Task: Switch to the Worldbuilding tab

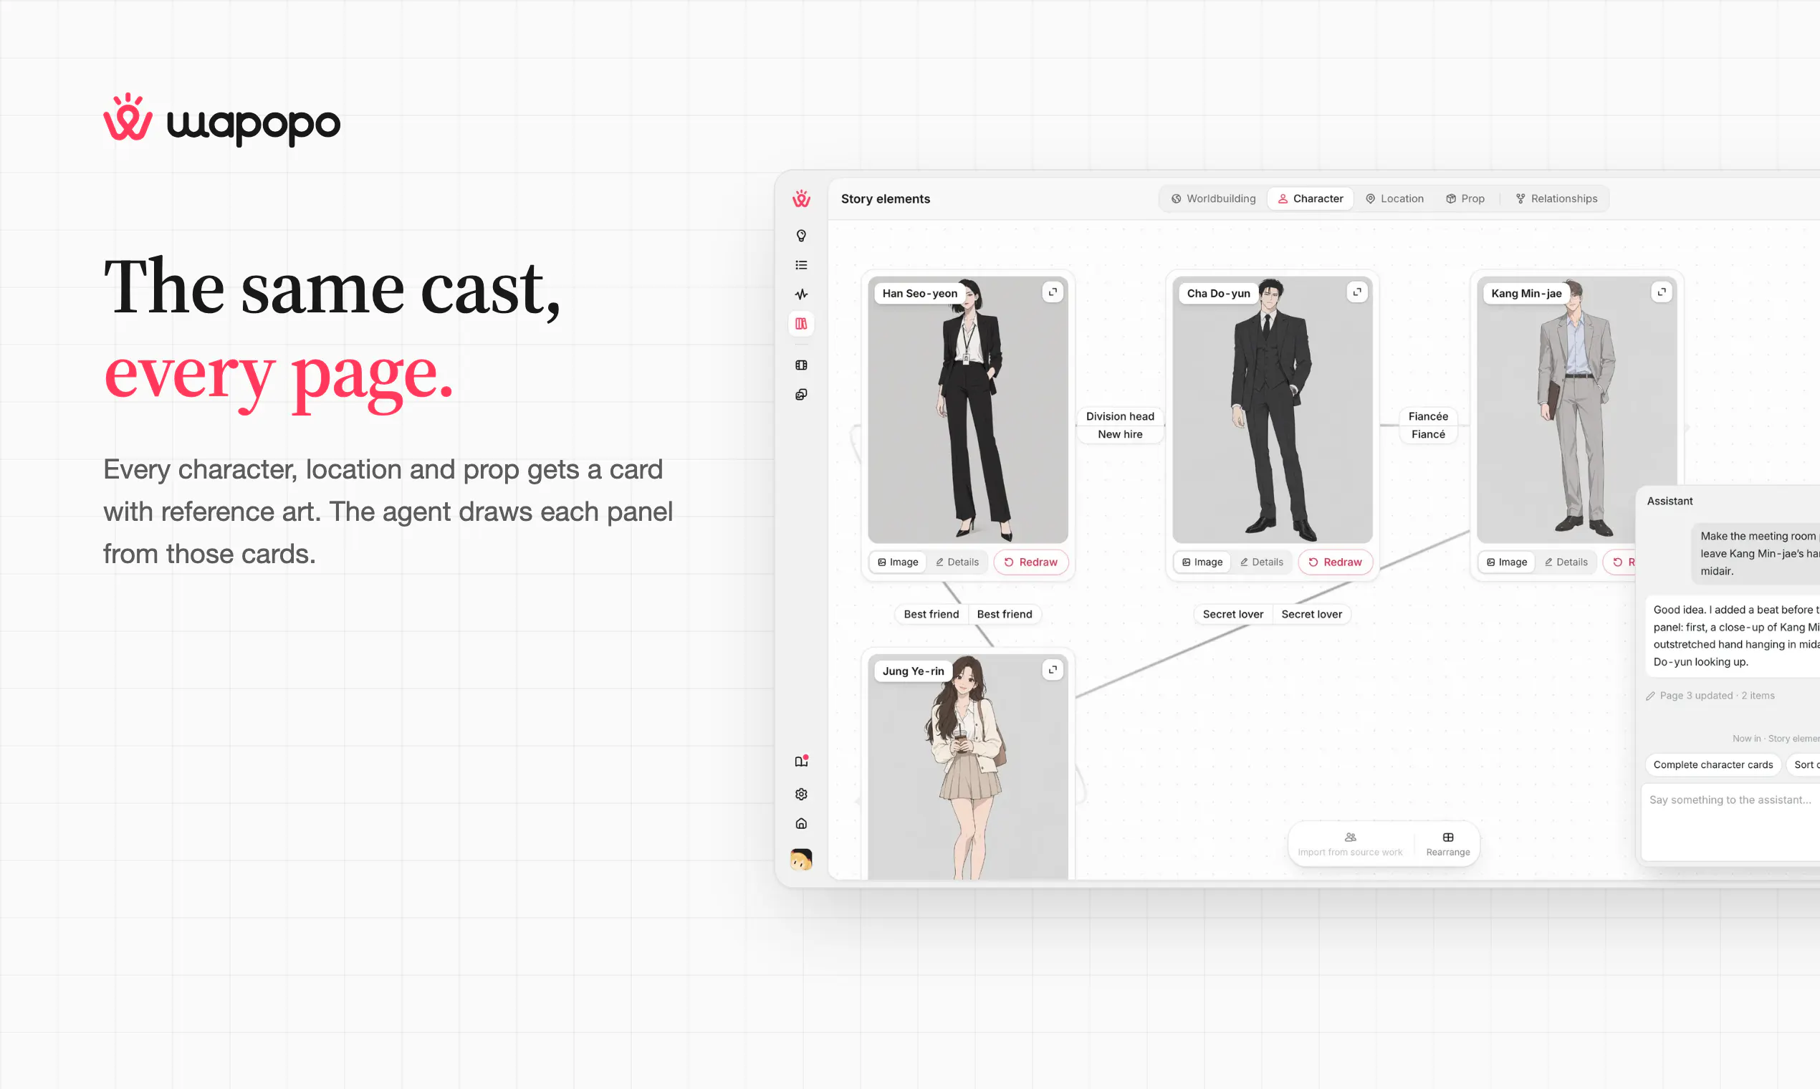Action: 1212,198
